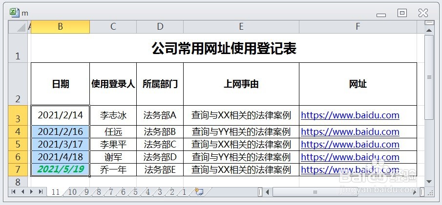Image resolution: width=442 pixels, height=205 pixels.
Task: Open baidu link in the 谢军 row
Action: pyautogui.click(x=350, y=157)
